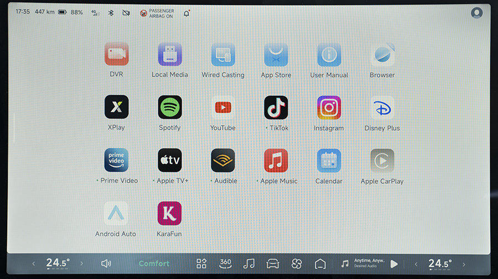Open the YouTube app
The image size is (498, 279).
point(222,107)
